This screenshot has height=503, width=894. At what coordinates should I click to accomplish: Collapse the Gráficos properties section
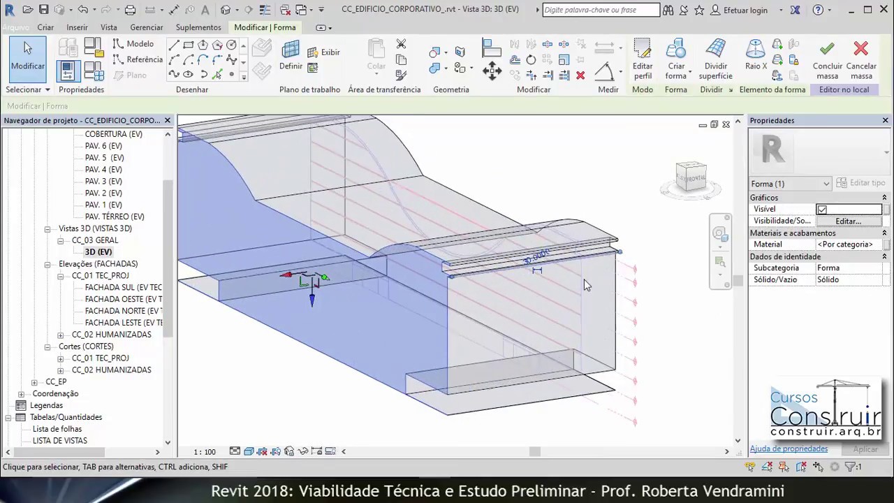(884, 198)
